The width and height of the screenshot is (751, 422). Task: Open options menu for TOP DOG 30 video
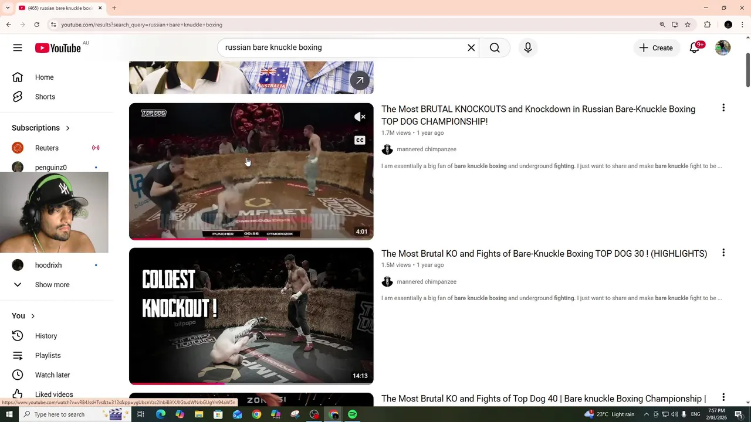723,253
